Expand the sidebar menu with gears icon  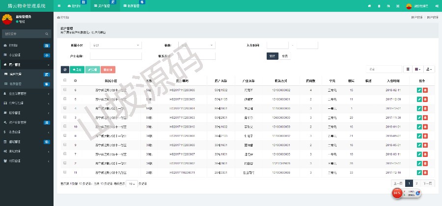27,151
